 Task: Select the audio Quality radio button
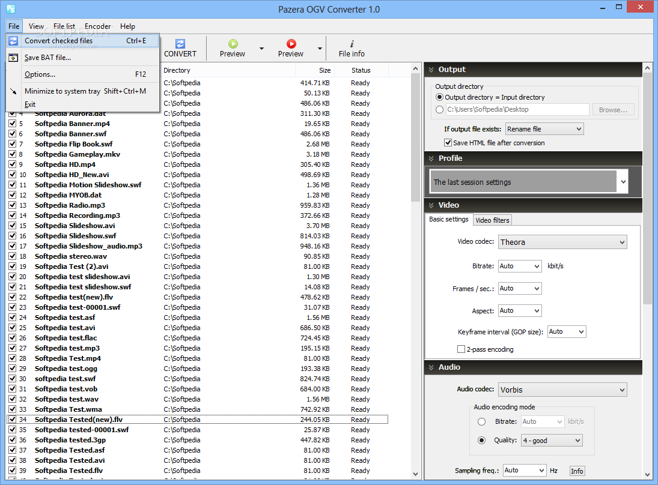(x=482, y=440)
